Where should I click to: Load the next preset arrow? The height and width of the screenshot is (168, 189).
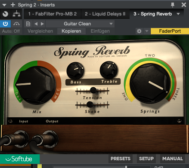42,24
